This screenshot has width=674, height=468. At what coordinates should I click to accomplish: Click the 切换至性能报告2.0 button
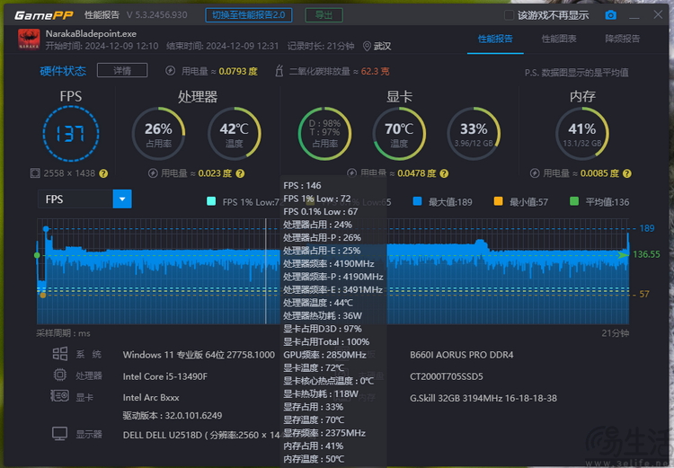pyautogui.click(x=249, y=15)
